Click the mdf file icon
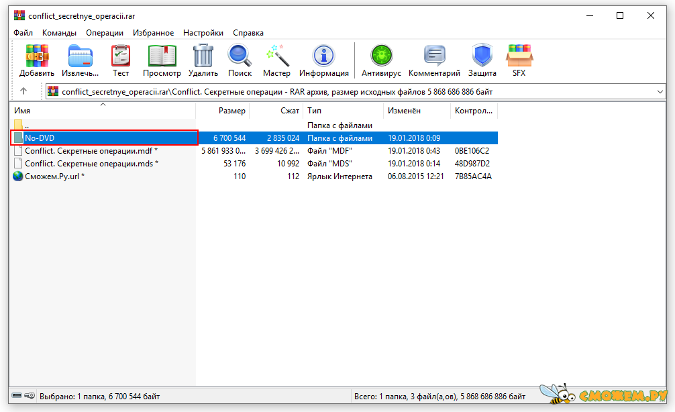The height and width of the screenshot is (412, 675). (x=18, y=151)
